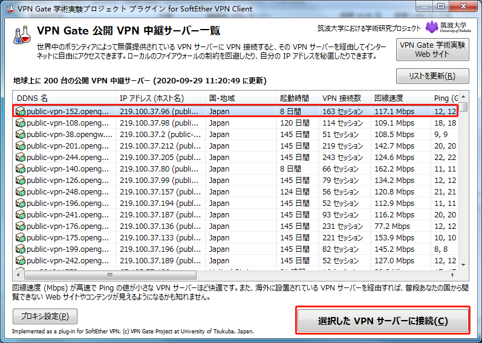This screenshot has height=343, width=482.
Task: Sort by 回線速度 column header
Action: 400,98
